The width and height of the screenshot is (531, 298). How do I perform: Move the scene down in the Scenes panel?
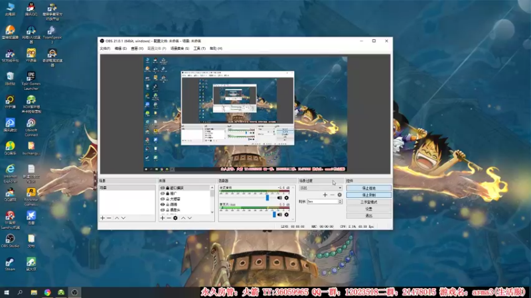[x=123, y=218]
